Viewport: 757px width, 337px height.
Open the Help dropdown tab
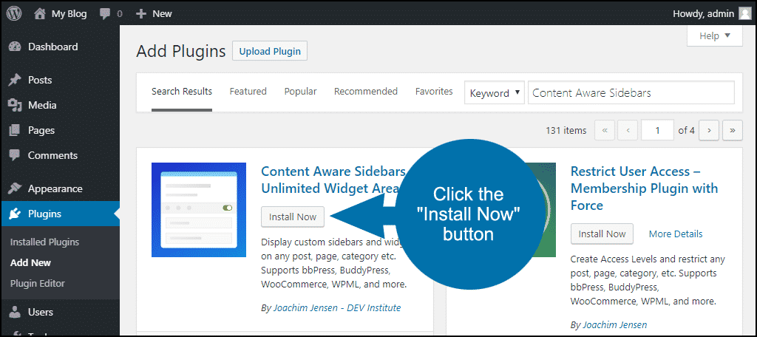(x=715, y=35)
